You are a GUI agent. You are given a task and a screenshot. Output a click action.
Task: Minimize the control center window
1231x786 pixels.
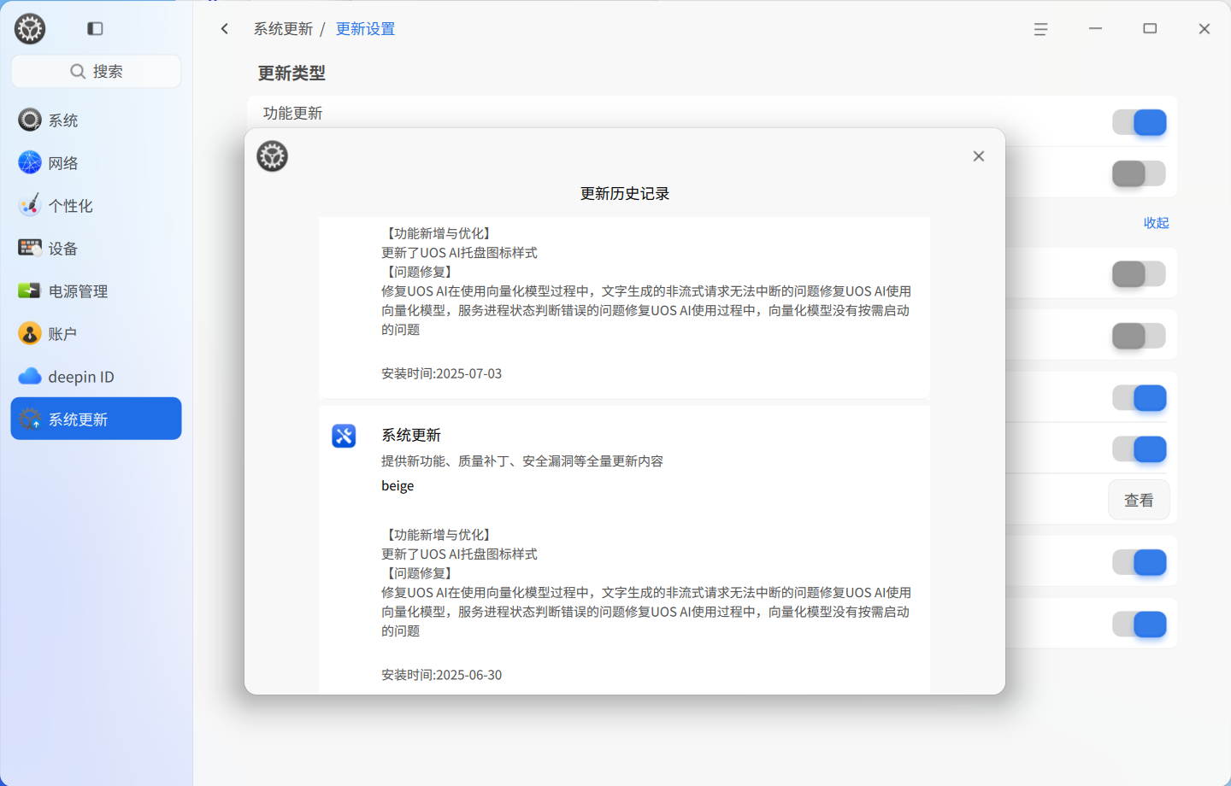click(1095, 29)
